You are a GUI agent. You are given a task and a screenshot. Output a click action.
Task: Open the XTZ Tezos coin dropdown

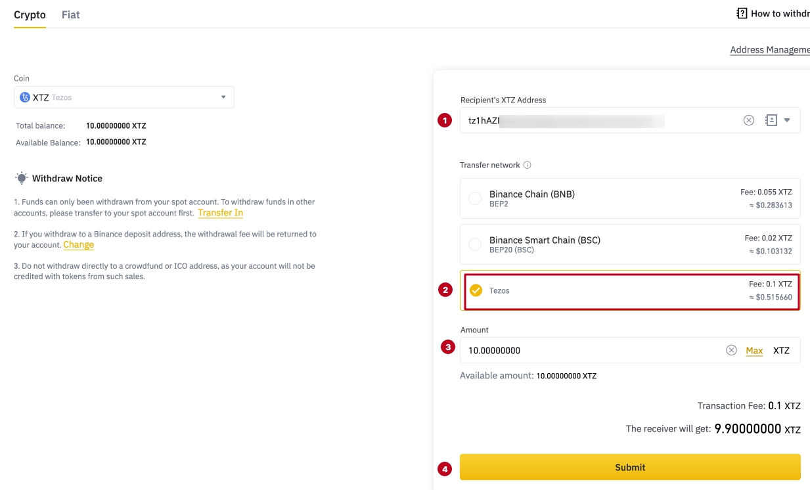click(x=124, y=97)
